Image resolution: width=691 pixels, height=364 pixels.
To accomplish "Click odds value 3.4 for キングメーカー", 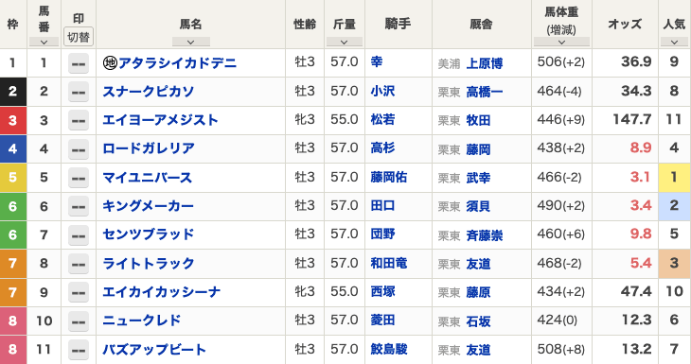I will pyautogui.click(x=640, y=205).
